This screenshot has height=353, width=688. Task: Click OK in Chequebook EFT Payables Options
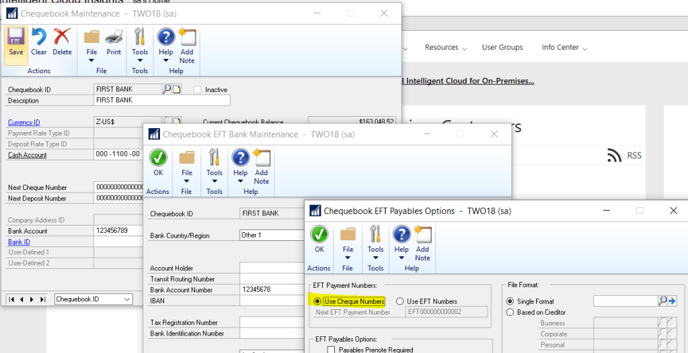pyautogui.click(x=319, y=239)
